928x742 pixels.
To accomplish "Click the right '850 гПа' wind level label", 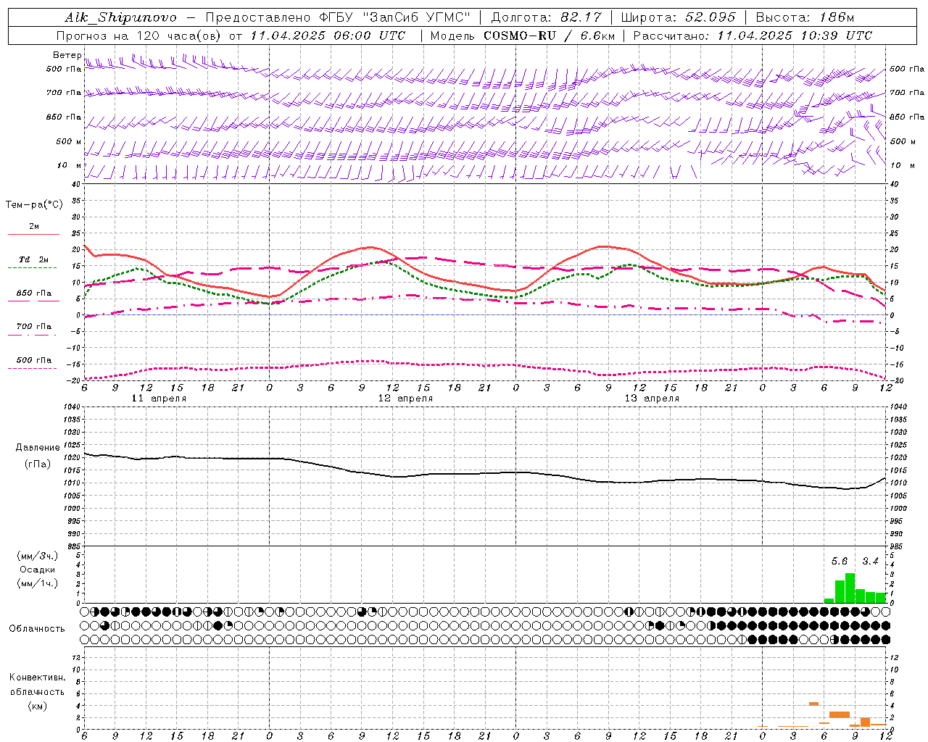I will click(x=907, y=117).
